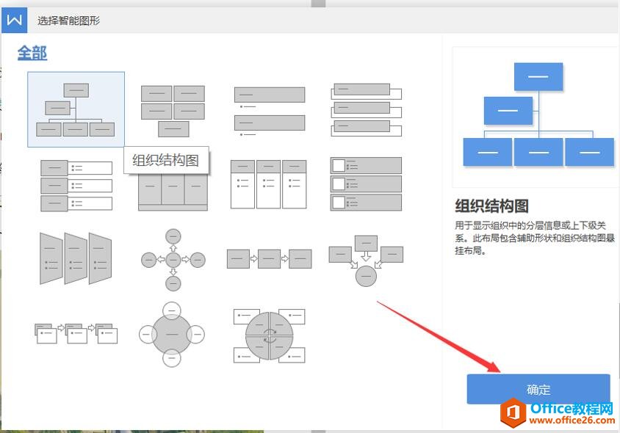Select the three trapezoid panels layout
Screen dimensions: 620x433
click(x=76, y=258)
